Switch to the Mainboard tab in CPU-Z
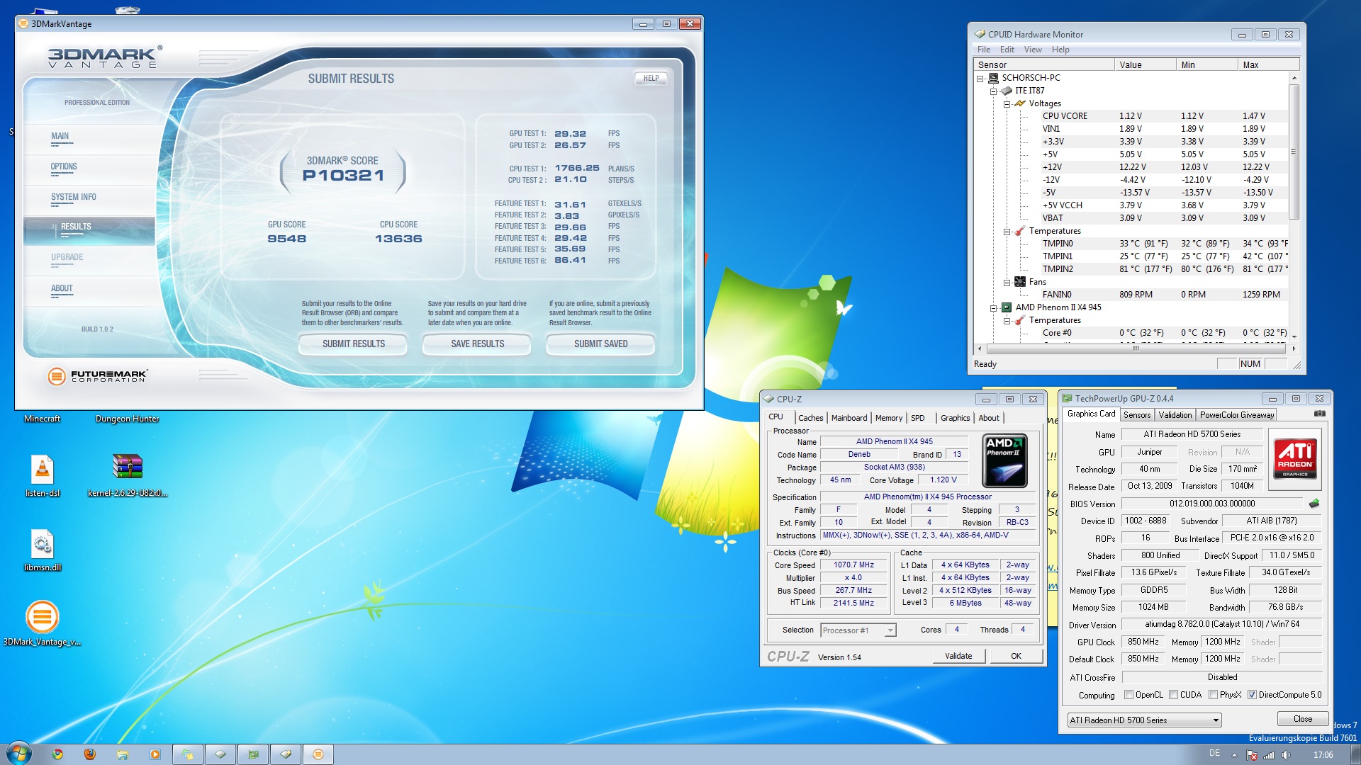 849,418
